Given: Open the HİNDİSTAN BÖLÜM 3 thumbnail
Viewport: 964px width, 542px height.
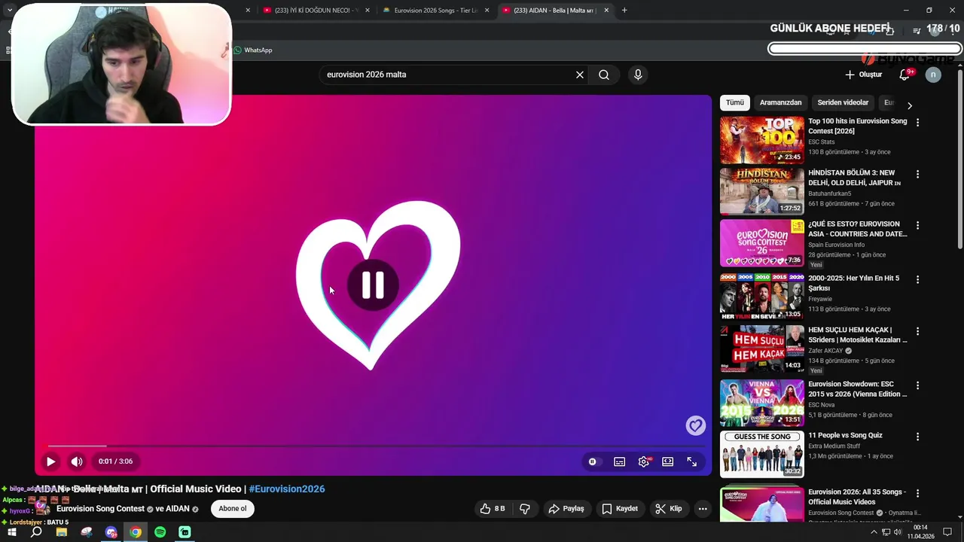Looking at the screenshot, I should pos(761,191).
